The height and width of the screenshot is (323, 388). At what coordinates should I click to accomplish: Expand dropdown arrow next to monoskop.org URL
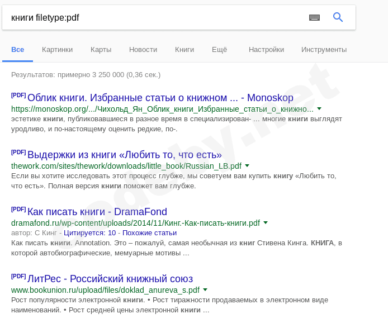coord(319,109)
